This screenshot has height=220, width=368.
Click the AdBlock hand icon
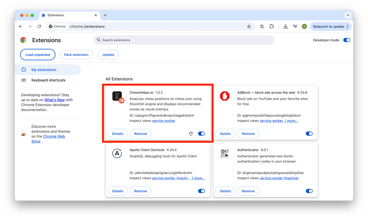click(x=225, y=96)
